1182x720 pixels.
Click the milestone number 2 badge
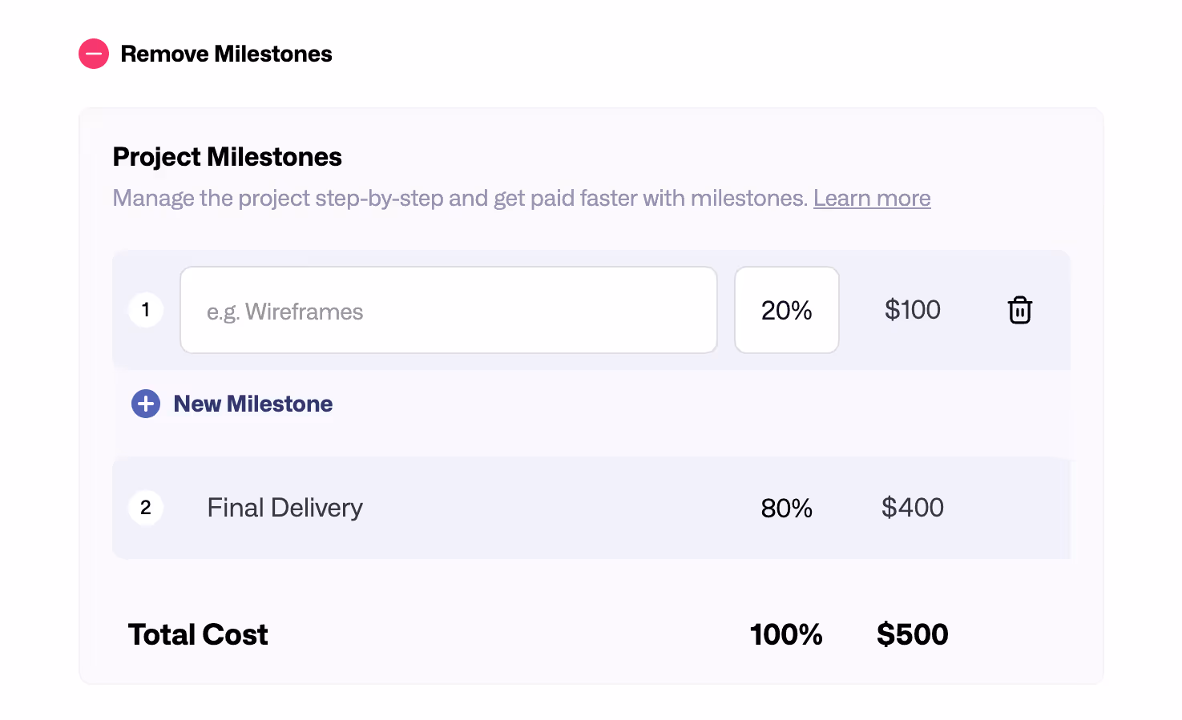pos(146,508)
